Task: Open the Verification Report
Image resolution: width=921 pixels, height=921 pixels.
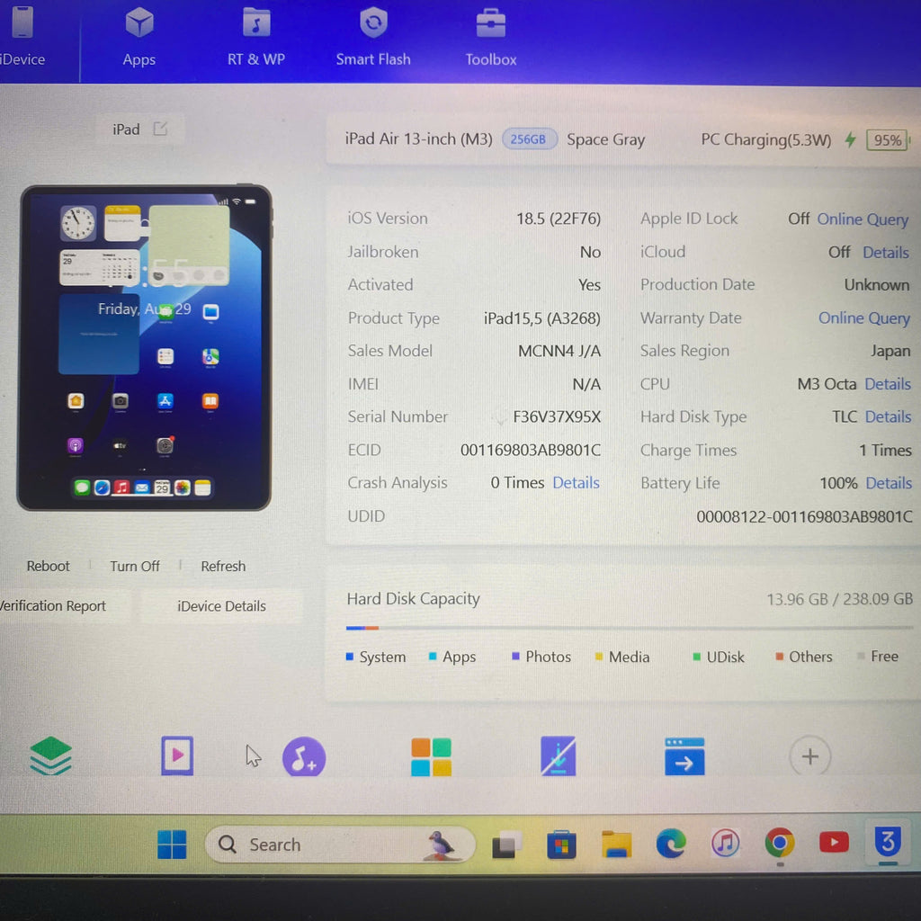Action: [x=53, y=605]
